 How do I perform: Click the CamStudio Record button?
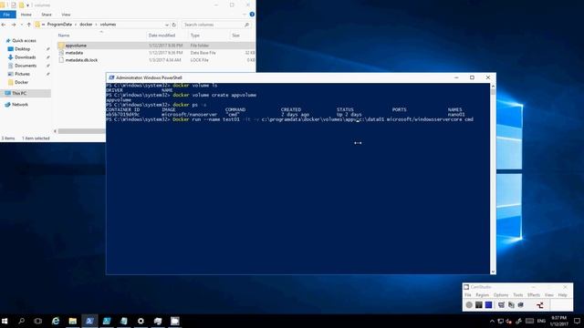(469, 305)
